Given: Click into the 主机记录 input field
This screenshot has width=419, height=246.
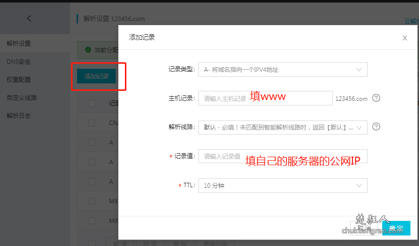Looking at the screenshot, I should click(265, 99).
